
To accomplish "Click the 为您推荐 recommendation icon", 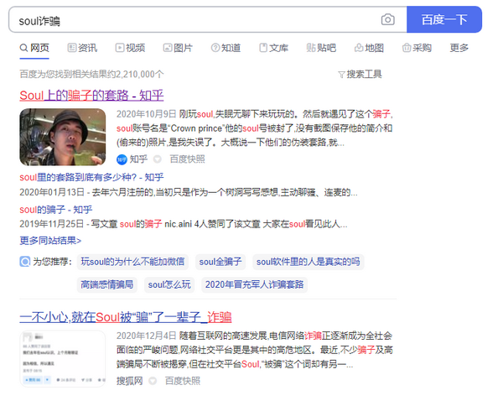I will [x=24, y=262].
